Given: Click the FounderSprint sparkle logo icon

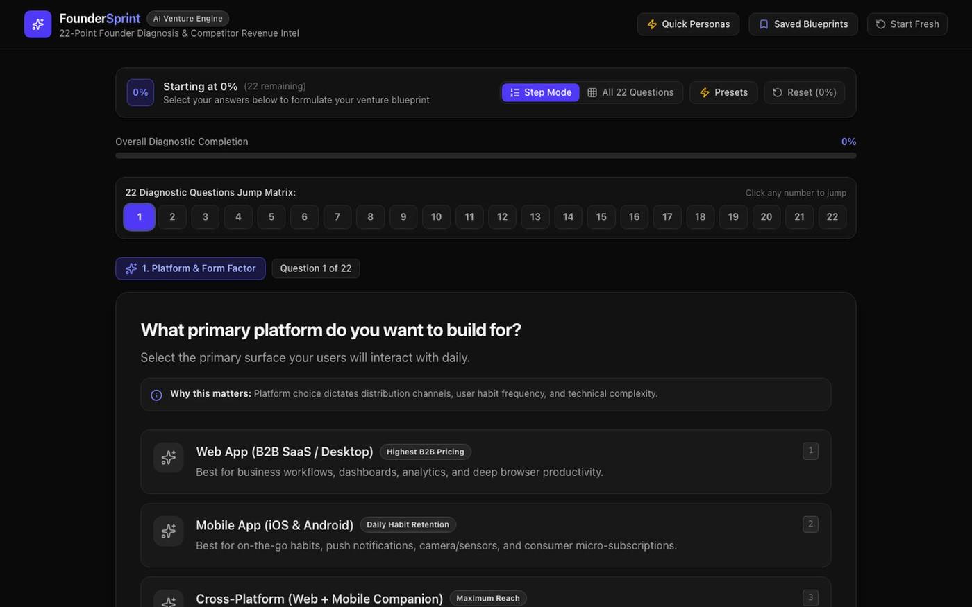Looking at the screenshot, I should click(37, 24).
